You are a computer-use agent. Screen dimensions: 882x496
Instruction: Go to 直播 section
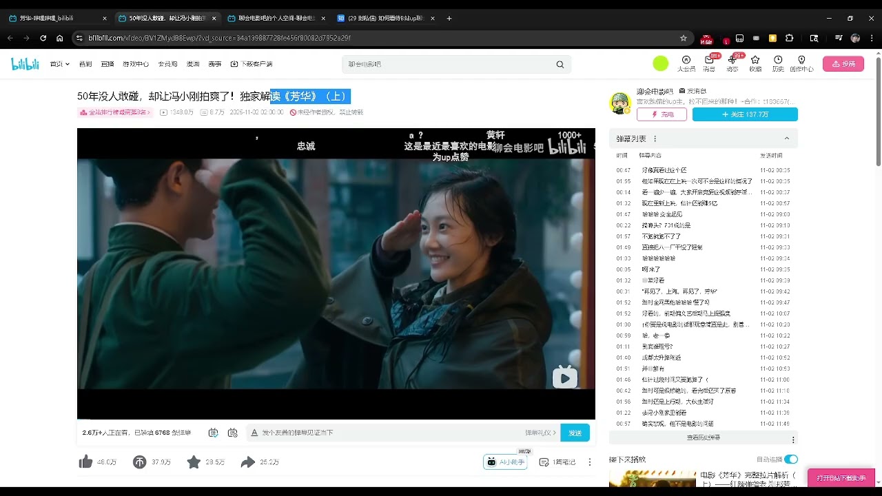107,64
